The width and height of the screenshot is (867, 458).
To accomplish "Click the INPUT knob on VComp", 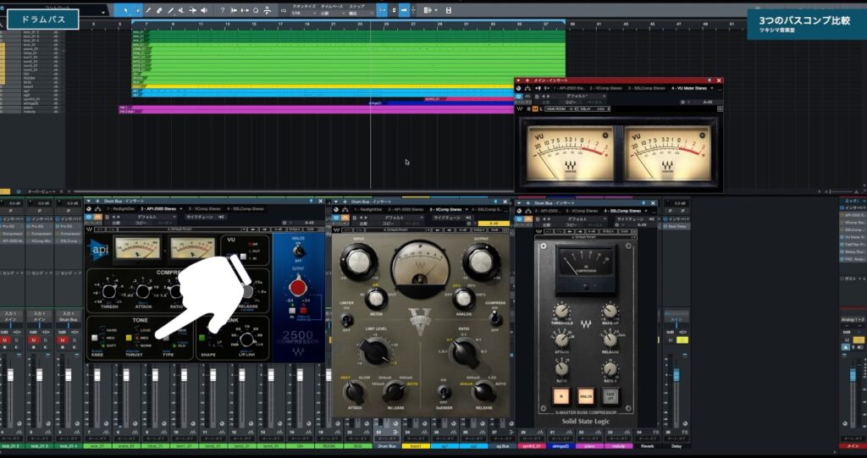I will point(358,262).
